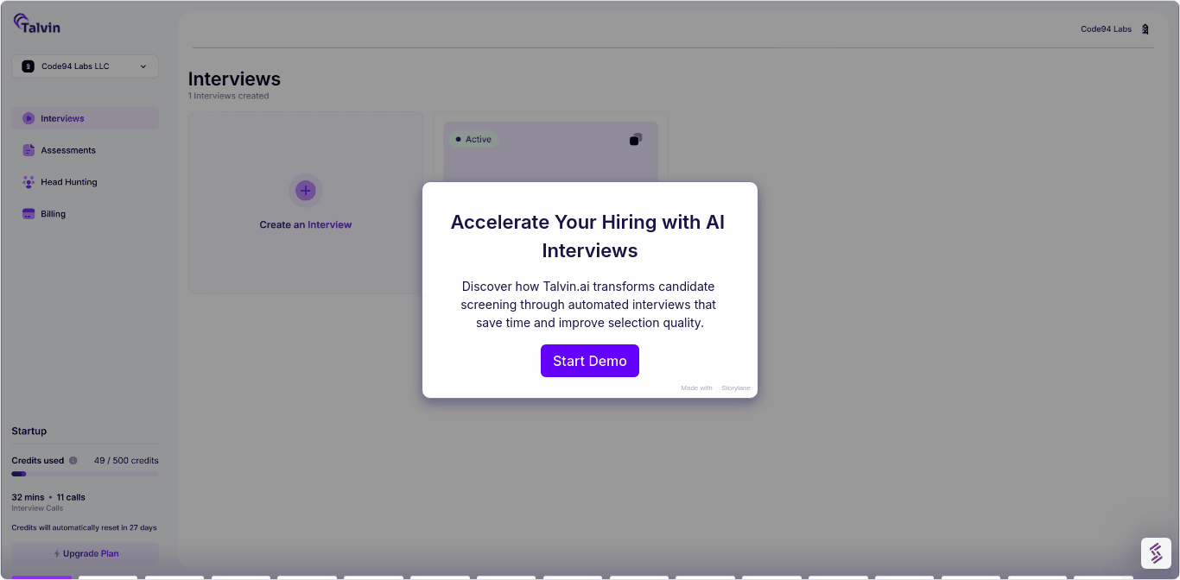Click the credits used progress bar
The width and height of the screenshot is (1180, 580).
point(85,474)
